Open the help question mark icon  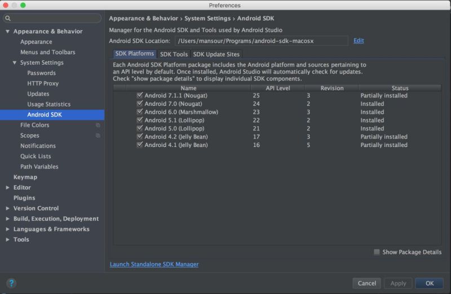point(11,283)
